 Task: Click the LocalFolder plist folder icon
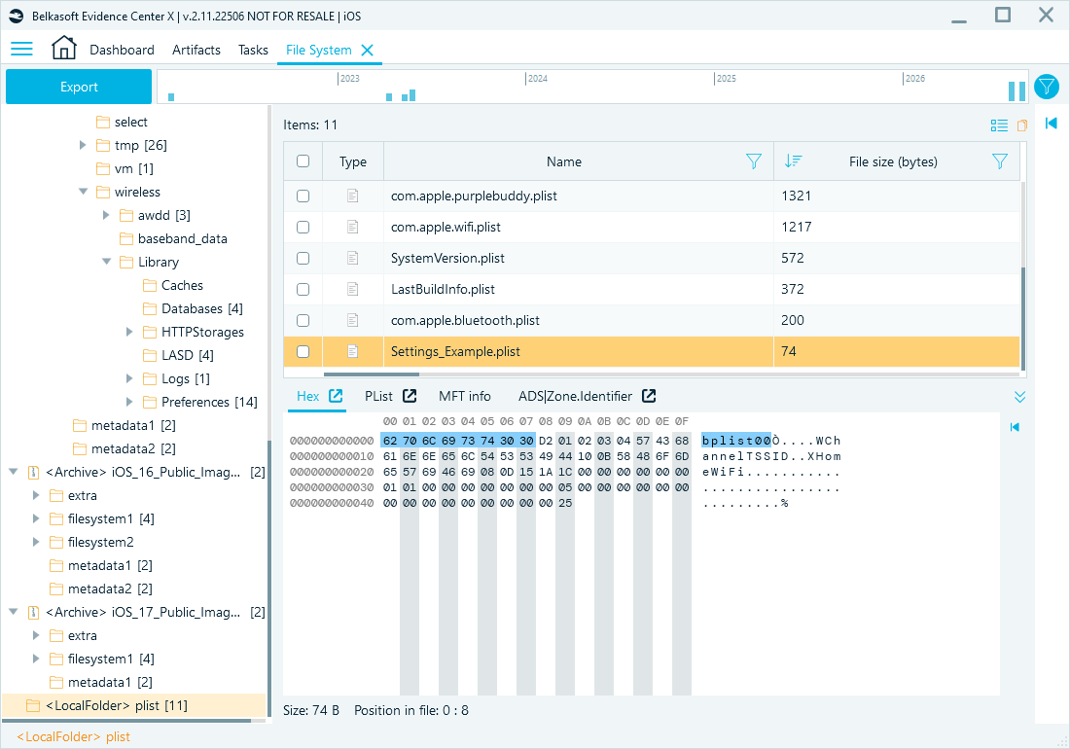tap(33, 705)
